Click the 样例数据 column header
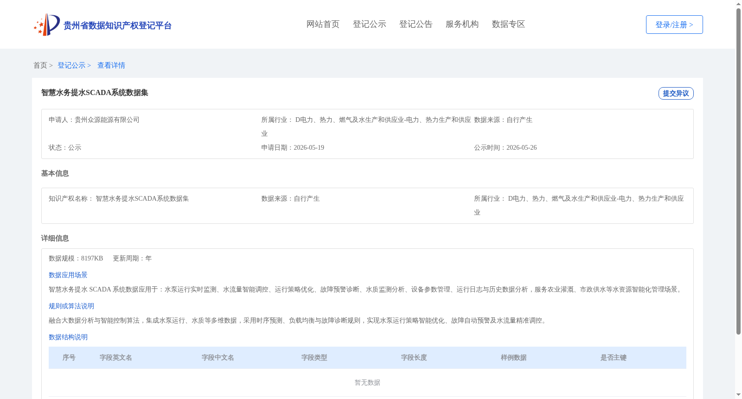 (x=514, y=357)
